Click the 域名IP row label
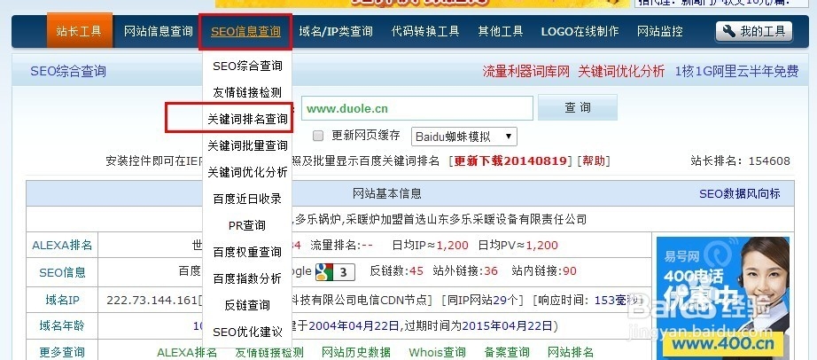817x360 pixels. click(62, 300)
